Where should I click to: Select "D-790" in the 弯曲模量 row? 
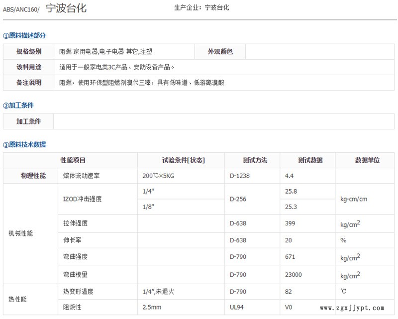pyautogui.click(x=238, y=275)
